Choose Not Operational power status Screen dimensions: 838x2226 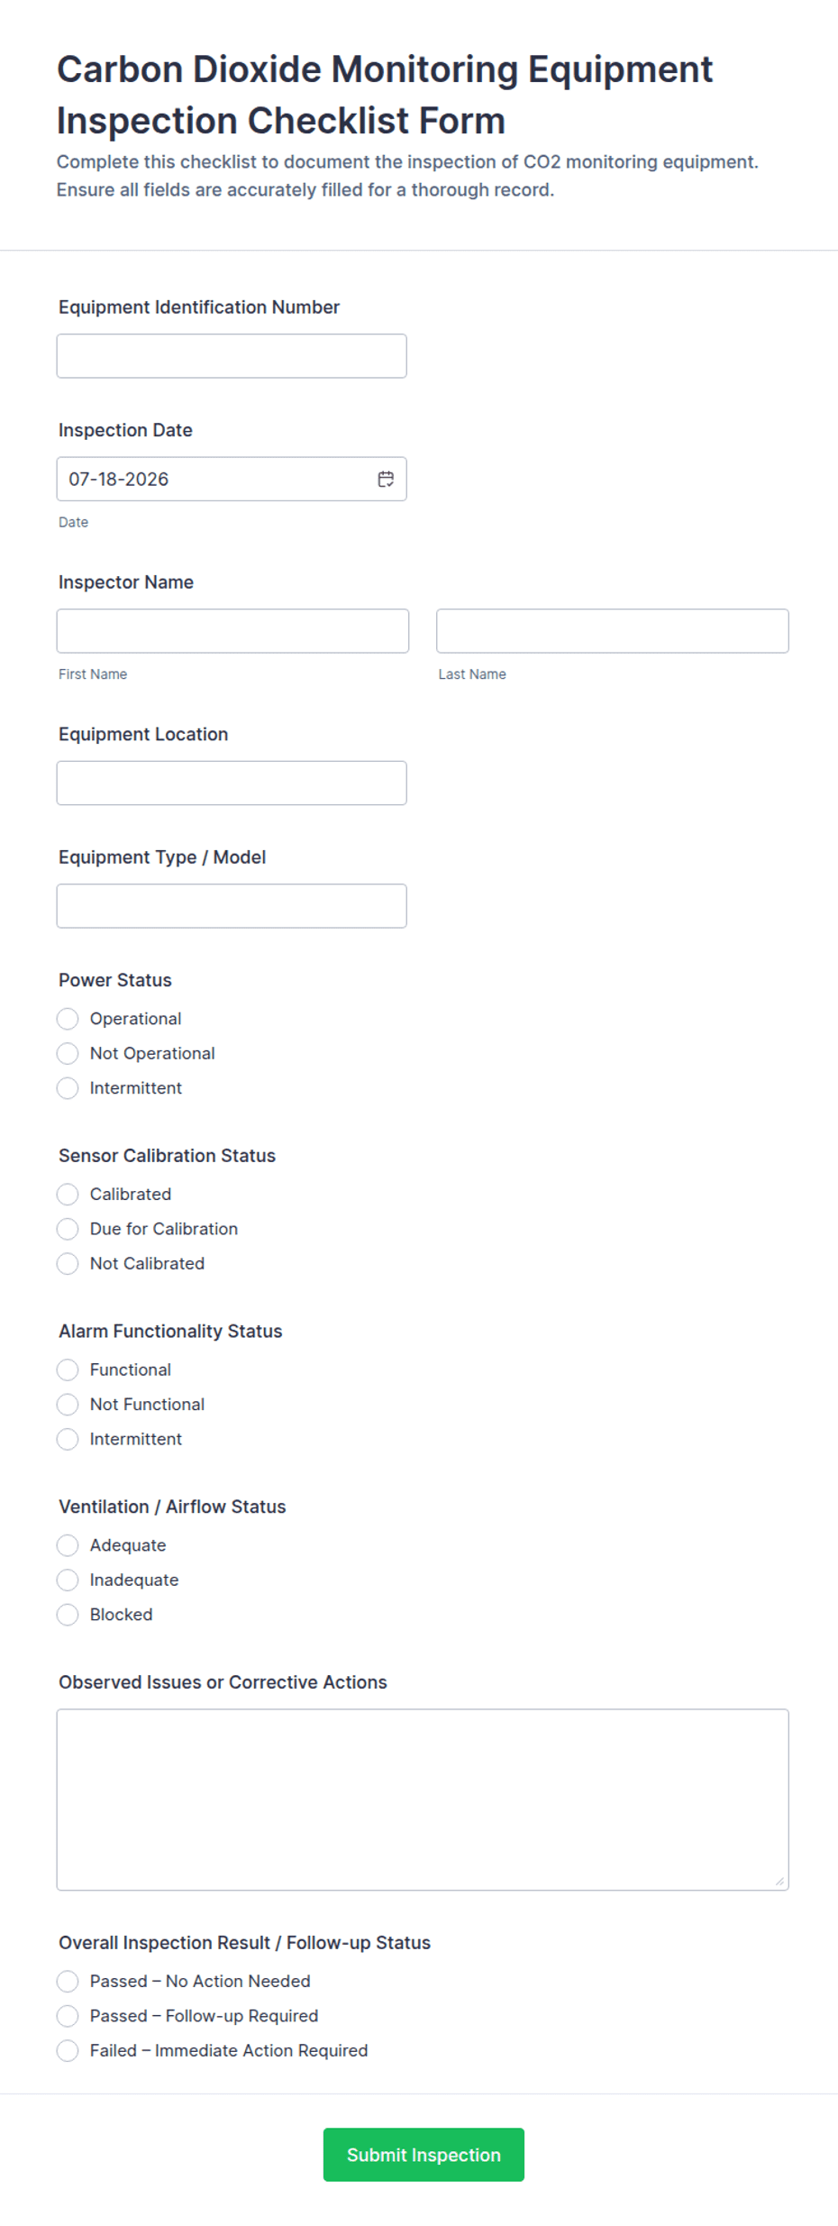(x=68, y=1053)
